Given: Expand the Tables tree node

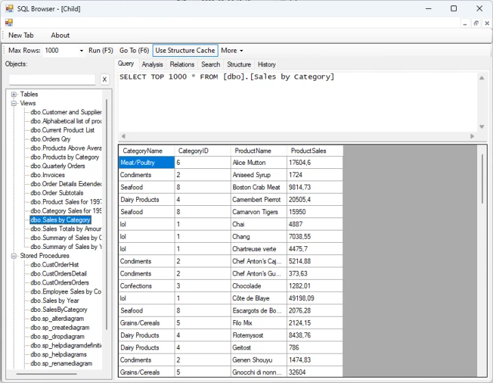Looking at the screenshot, I should pos(14,94).
